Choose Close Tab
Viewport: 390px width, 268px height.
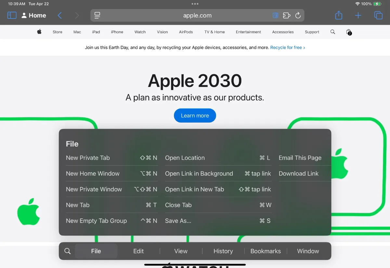pos(218,205)
